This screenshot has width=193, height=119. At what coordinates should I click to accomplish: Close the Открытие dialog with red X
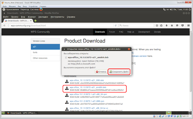[x=129, y=49]
